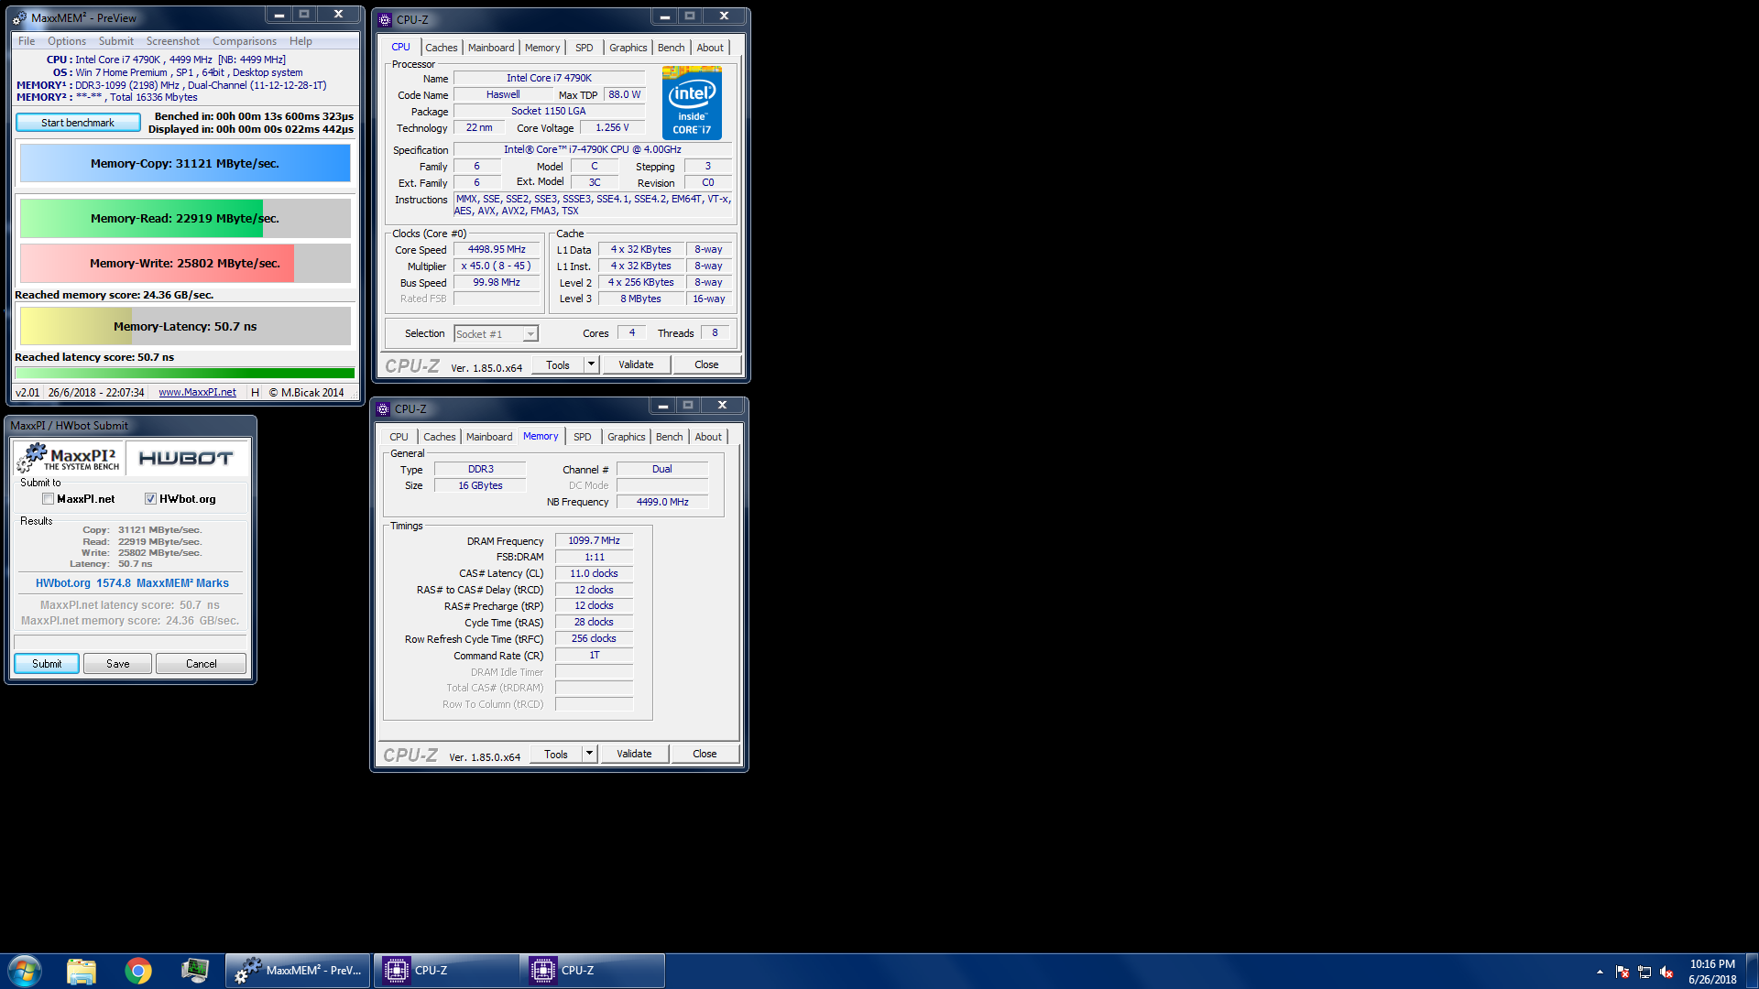Click the DRAM Frequency 1099.7 MHz value
Image resolution: width=1759 pixels, height=989 pixels.
[594, 540]
